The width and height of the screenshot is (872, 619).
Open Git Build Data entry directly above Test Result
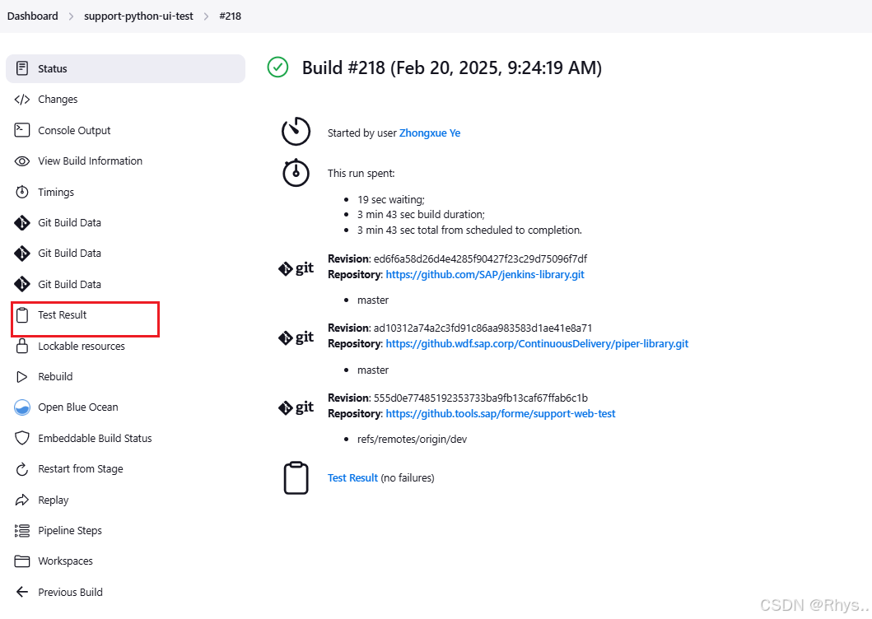tap(69, 285)
